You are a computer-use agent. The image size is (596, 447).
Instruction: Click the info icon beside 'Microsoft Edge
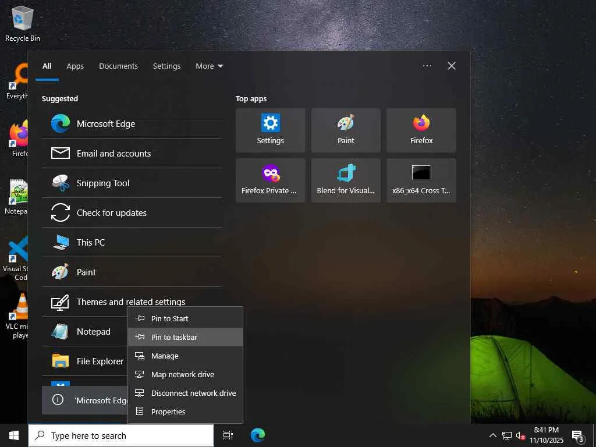click(x=58, y=399)
